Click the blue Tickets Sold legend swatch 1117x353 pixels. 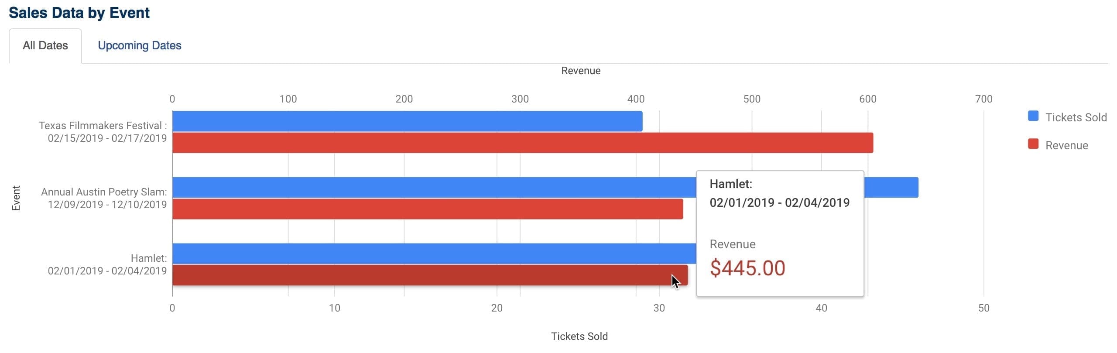click(1032, 117)
